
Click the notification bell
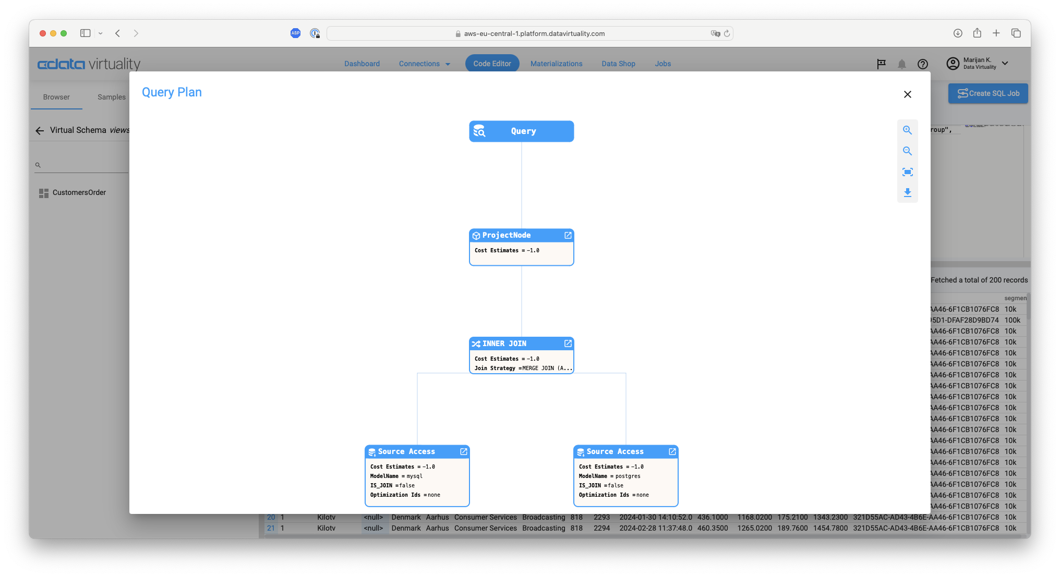[x=902, y=64]
